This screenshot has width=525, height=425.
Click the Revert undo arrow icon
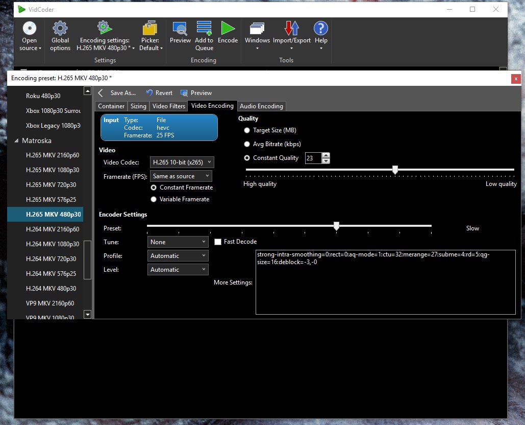point(149,93)
